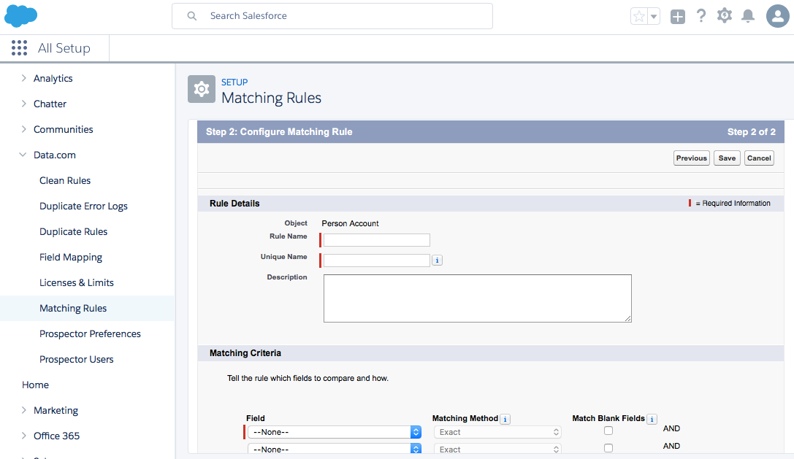Click the Previous button

click(x=691, y=158)
